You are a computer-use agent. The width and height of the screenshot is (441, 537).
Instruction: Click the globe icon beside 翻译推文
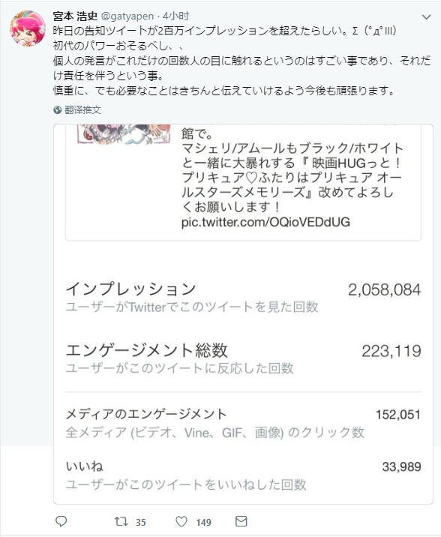point(58,110)
